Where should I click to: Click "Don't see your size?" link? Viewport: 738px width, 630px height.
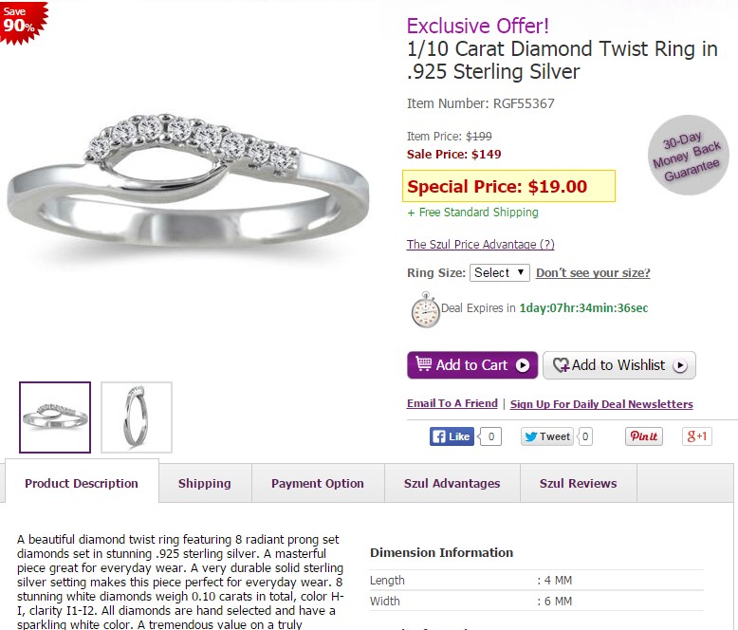point(593,273)
